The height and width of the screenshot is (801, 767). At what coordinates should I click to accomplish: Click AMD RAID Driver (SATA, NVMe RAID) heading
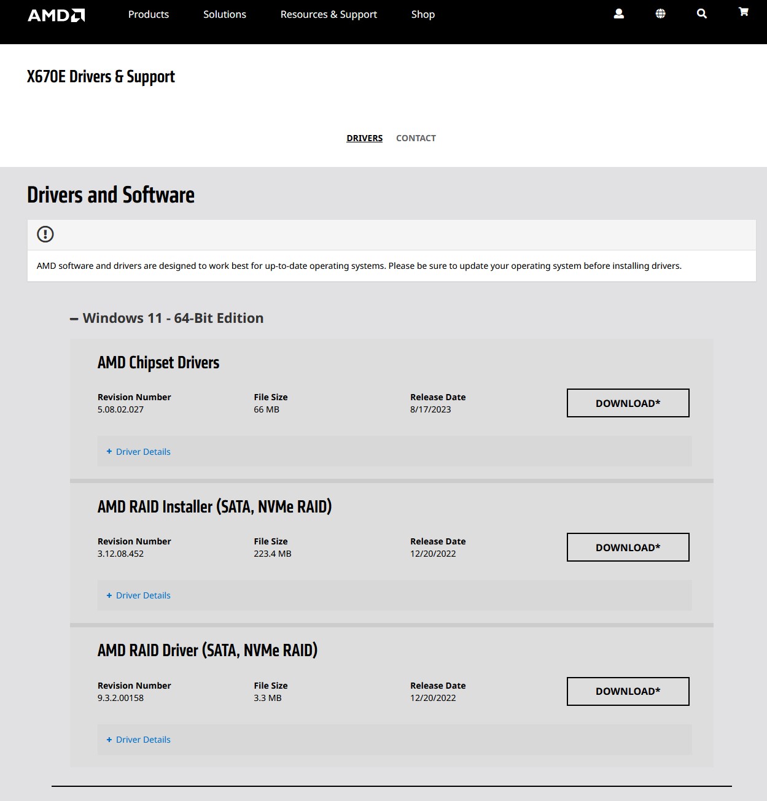point(208,650)
